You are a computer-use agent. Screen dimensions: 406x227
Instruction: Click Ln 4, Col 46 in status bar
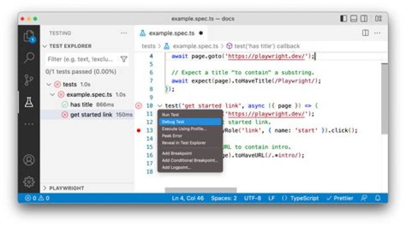pyautogui.click(x=188, y=198)
